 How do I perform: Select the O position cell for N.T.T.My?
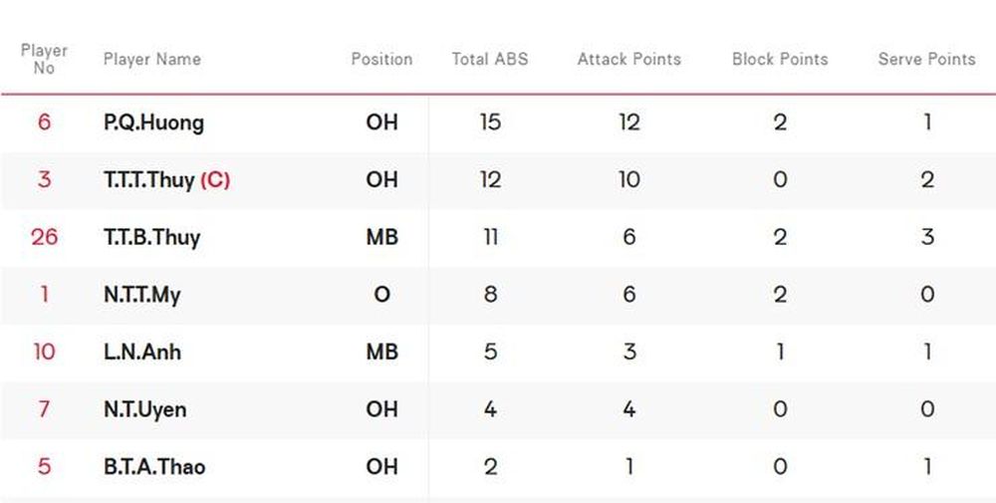(x=381, y=295)
